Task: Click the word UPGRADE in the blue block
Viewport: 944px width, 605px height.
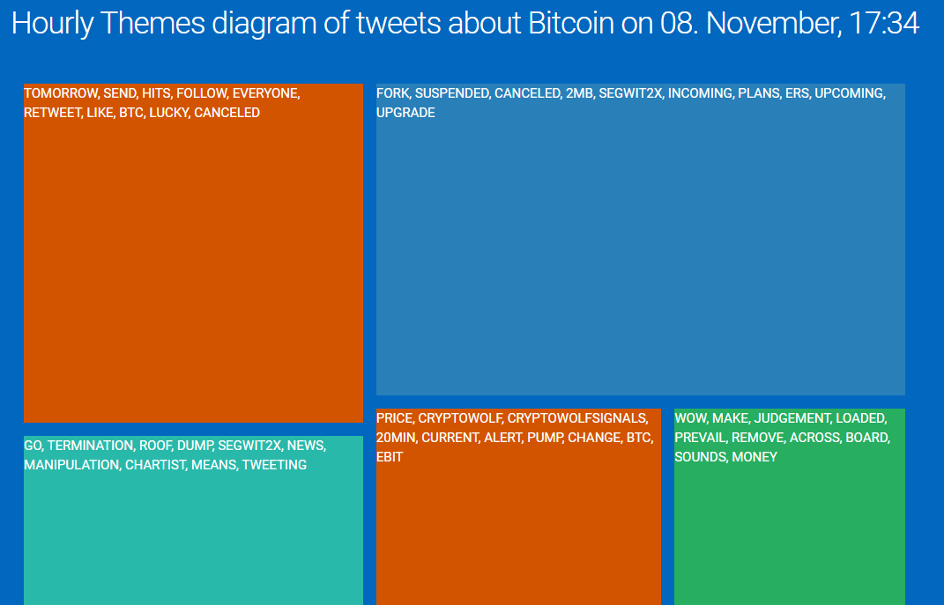Action: click(405, 113)
